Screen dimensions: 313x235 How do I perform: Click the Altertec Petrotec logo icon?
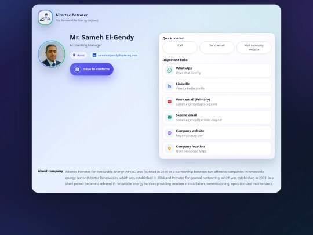coord(45,17)
